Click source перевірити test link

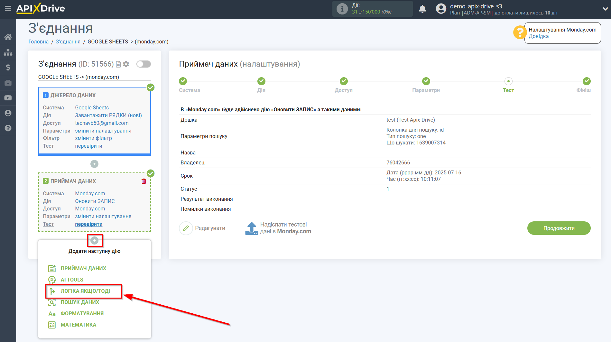pos(88,146)
